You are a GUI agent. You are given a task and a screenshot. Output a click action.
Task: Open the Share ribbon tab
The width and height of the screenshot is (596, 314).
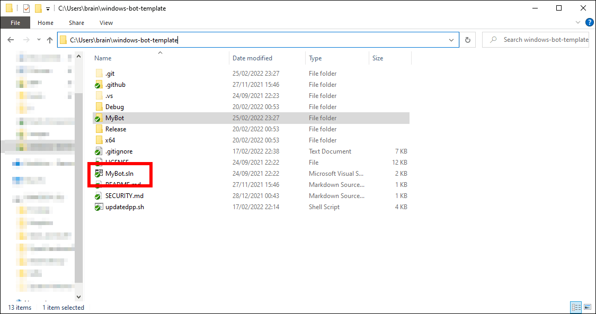tap(76, 23)
